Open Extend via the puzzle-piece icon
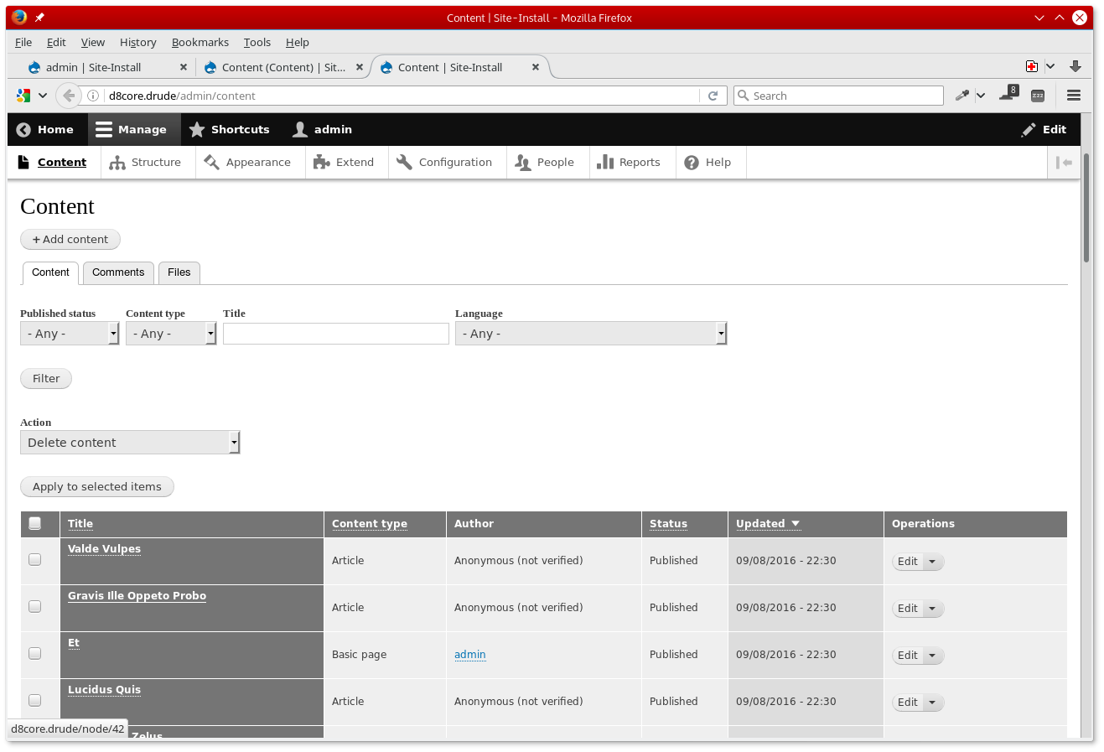 (320, 162)
